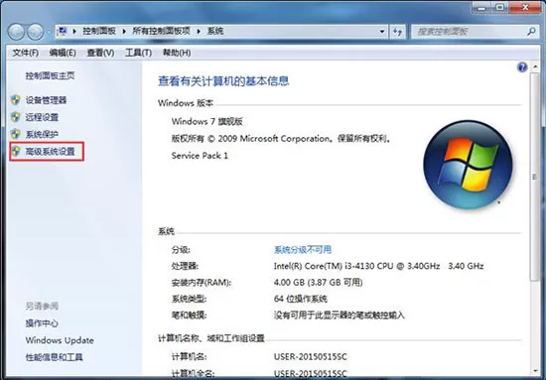Screen dimensions: 546x380
Task: Click the 2009 Microsoft Corporation copyright line
Action: (281, 139)
